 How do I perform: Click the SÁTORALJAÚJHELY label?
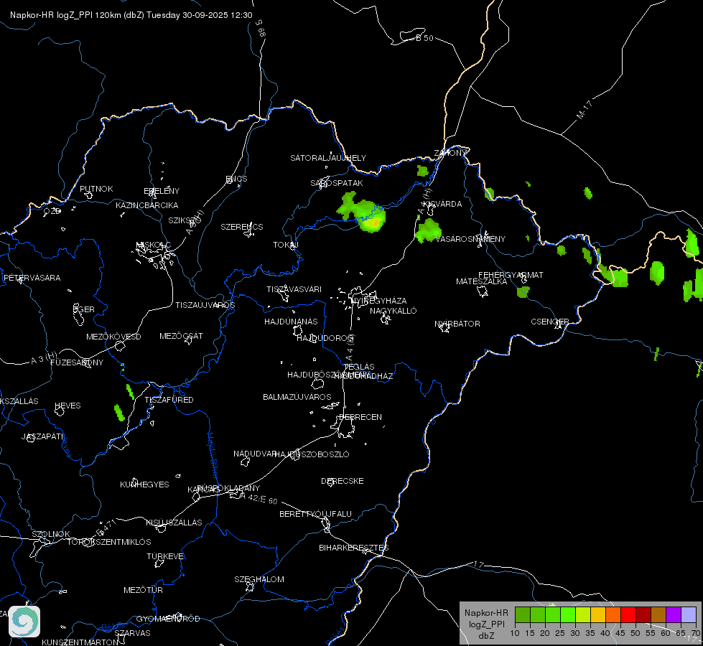[x=328, y=158]
